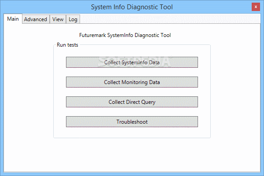
Task: Click Collect SystemInfo Data button
Action: pyautogui.click(x=132, y=62)
